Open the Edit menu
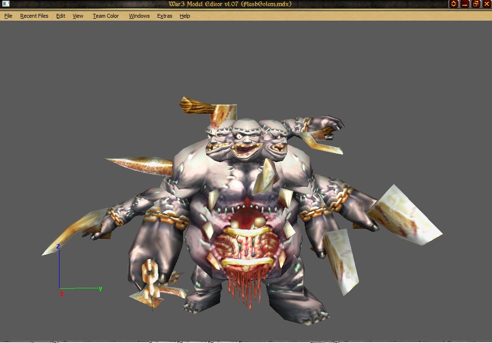The width and height of the screenshot is (492, 343). pos(61,16)
